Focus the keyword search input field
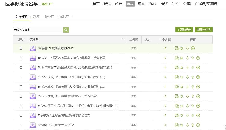This screenshot has height=130, width=226. (38, 30)
